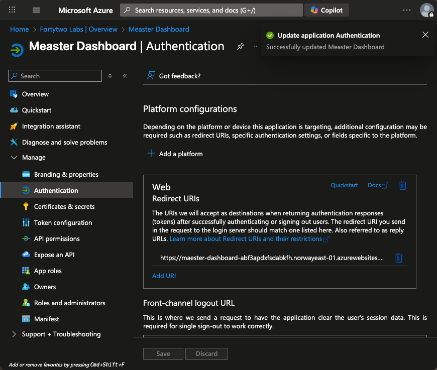437x370 pixels.
Task: Click the nine-dot app launcher icon
Action: click(13, 10)
